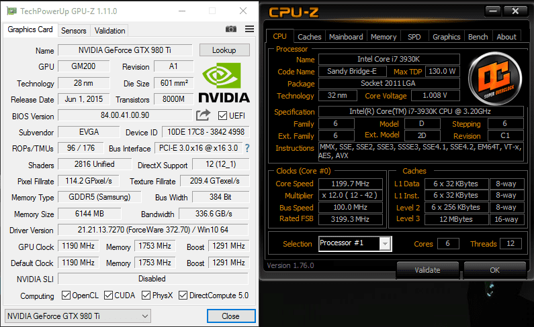This screenshot has height=327, width=534.
Task: Click the Super Overclock OC badge logo
Action: click(x=495, y=78)
